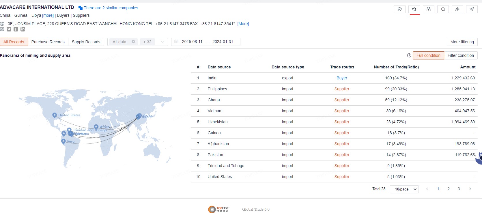This screenshot has width=482, height=213.
Task: Click the shield verification icon button
Action: (x=400, y=9)
